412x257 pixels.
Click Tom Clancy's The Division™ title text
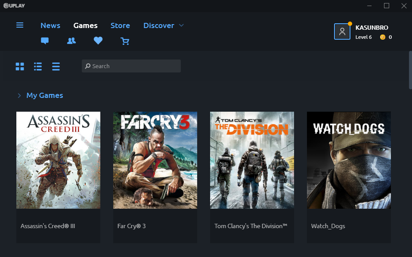point(251,226)
